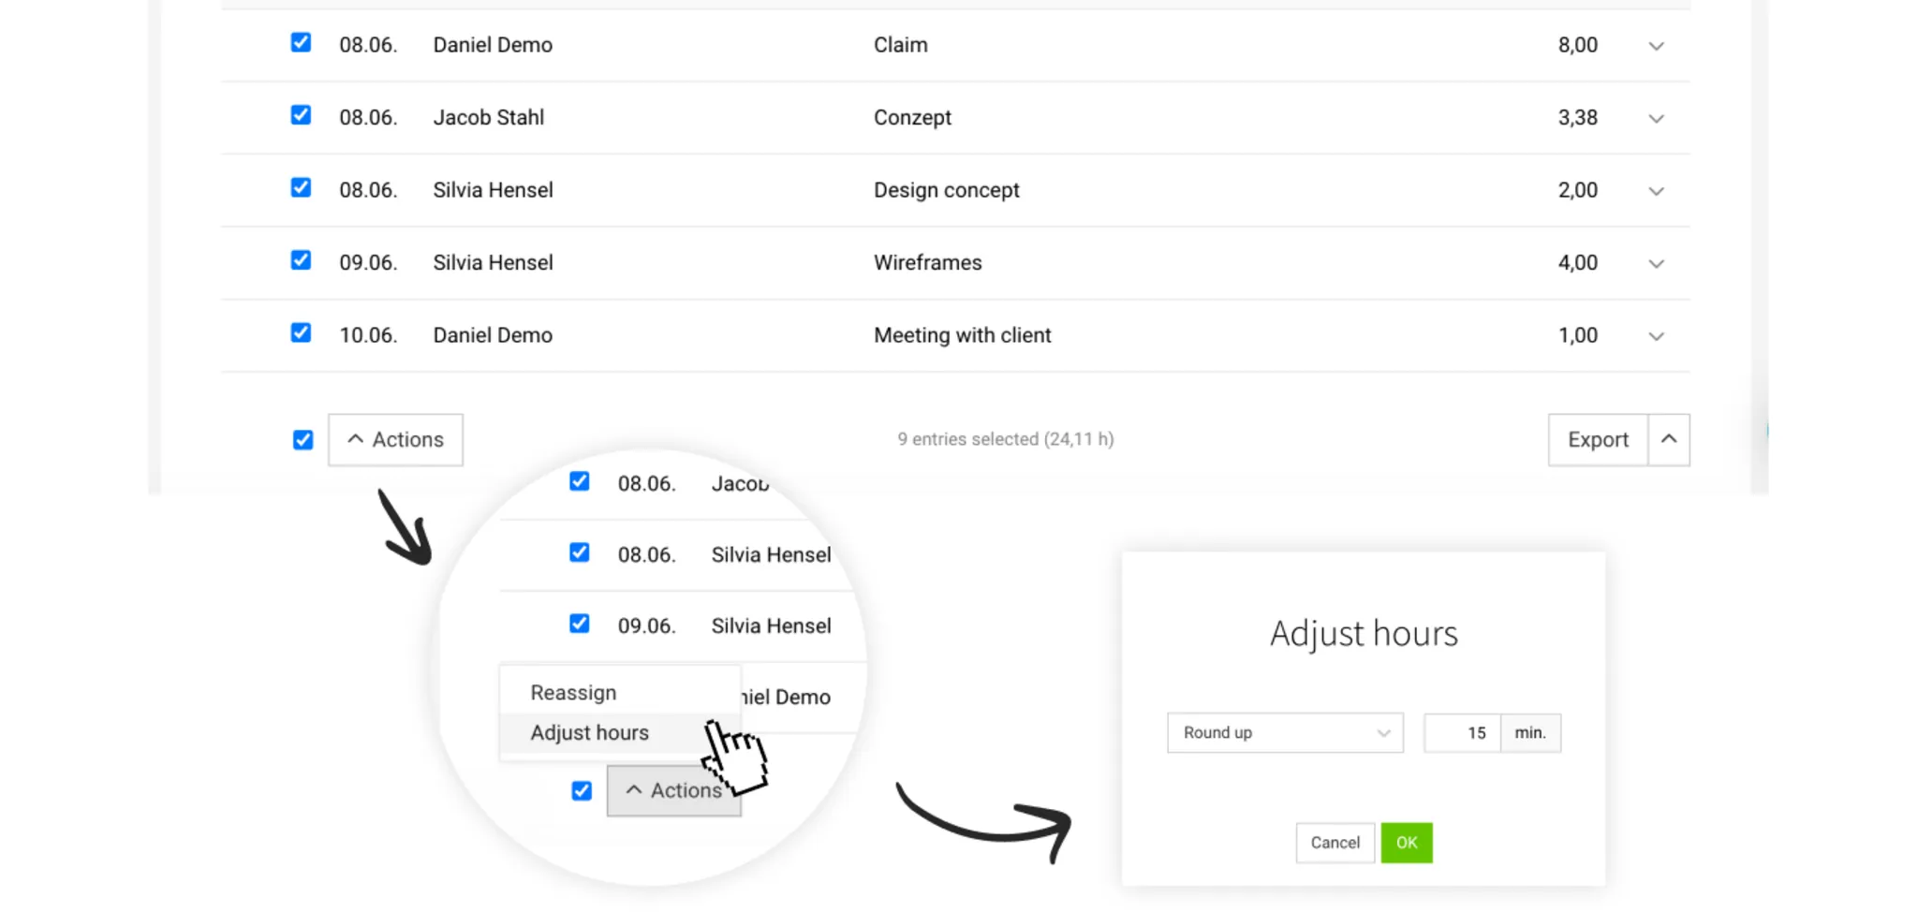
Task: Open the Round up dropdown
Action: coord(1285,733)
